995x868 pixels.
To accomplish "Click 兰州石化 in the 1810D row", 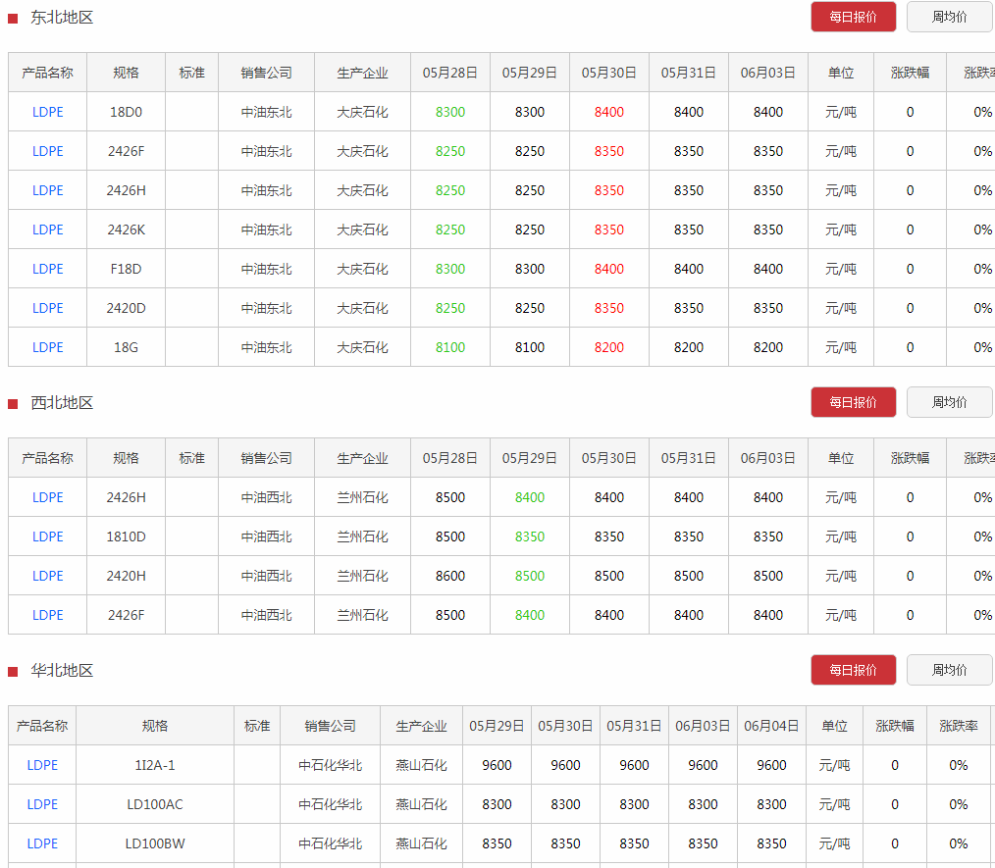I will [362, 537].
